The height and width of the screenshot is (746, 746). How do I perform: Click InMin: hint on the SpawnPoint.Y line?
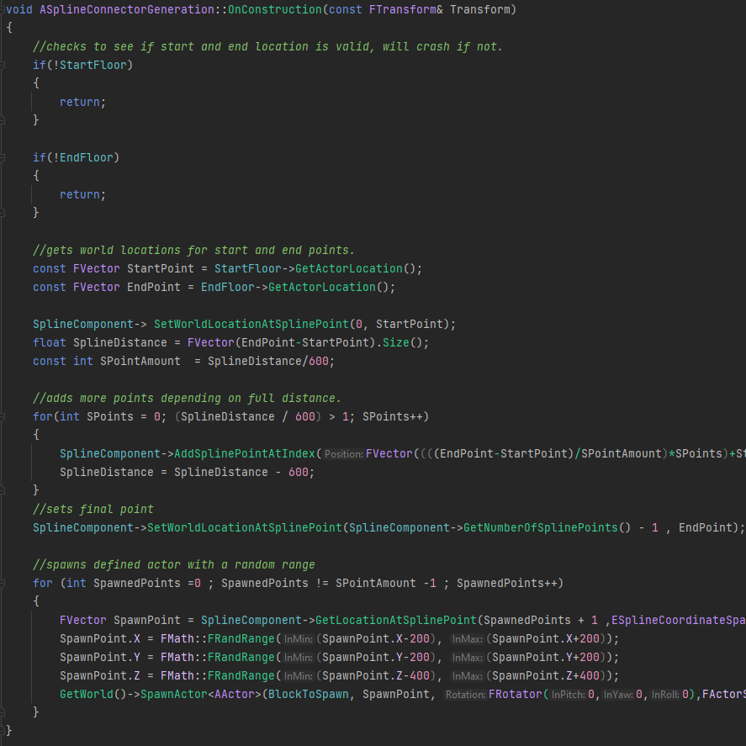[299, 658]
